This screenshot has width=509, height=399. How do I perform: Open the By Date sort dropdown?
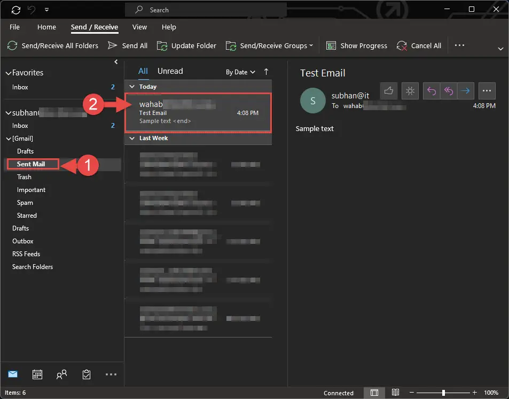pos(240,72)
